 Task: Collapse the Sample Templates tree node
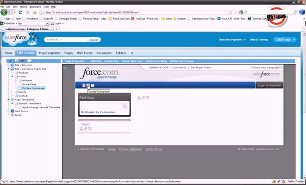click(12, 103)
